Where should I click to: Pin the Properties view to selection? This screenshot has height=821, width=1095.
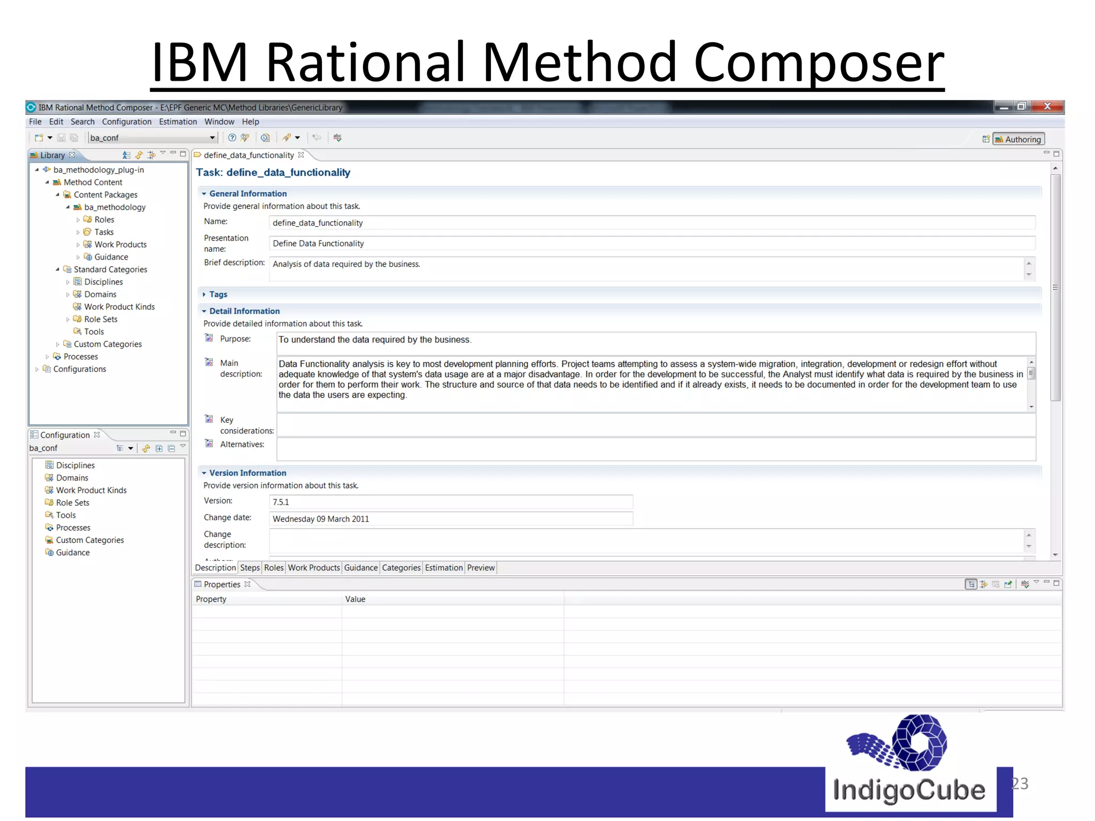click(x=1008, y=584)
